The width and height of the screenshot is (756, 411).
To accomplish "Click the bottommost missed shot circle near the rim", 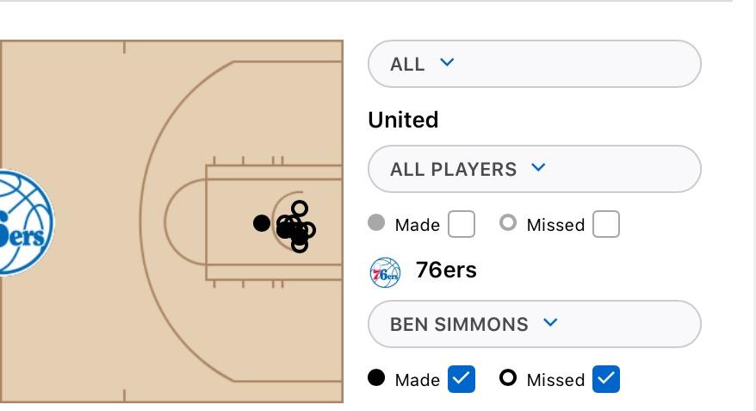I will click(300, 244).
